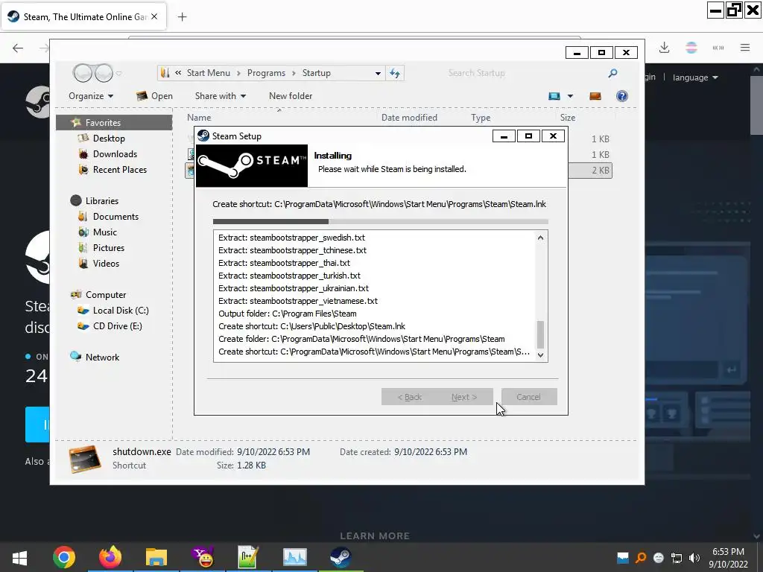Screen dimensions: 763x572
Task: Open the Explorer help icon
Action: point(622,96)
